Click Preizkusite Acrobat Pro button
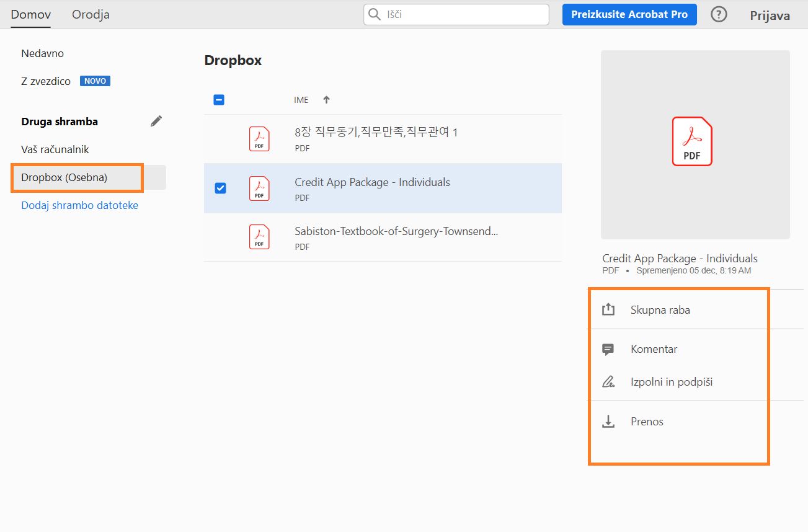 coord(629,14)
